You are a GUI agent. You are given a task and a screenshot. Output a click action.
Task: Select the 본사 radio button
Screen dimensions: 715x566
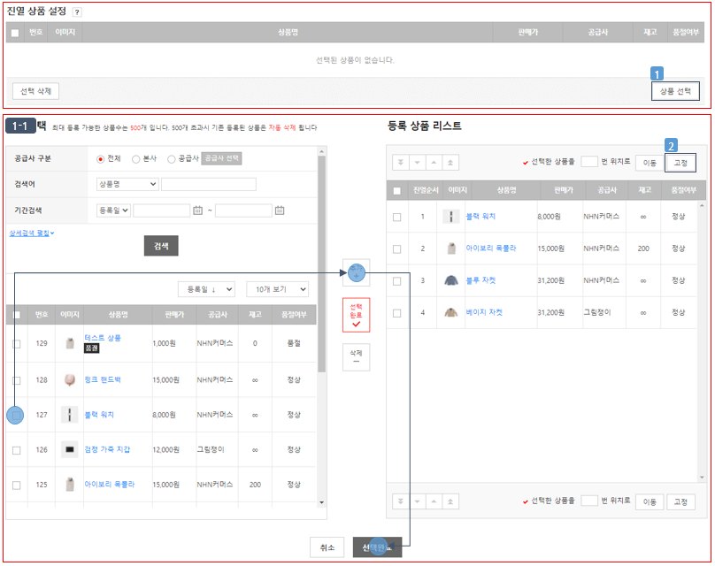135,159
